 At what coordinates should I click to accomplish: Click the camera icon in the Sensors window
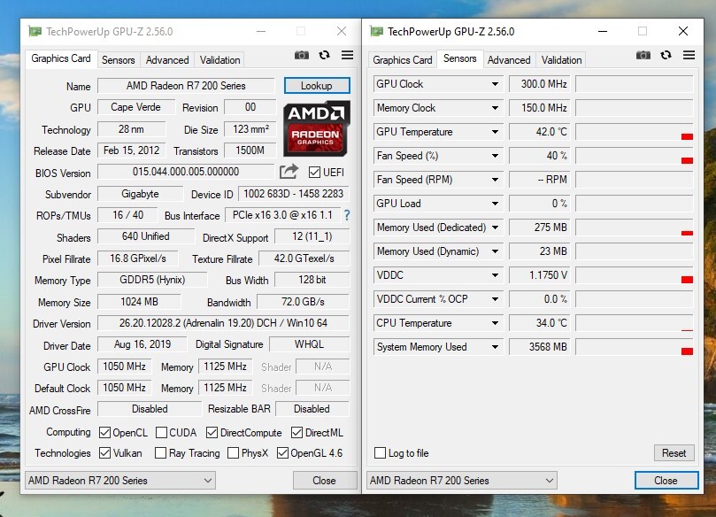click(643, 55)
